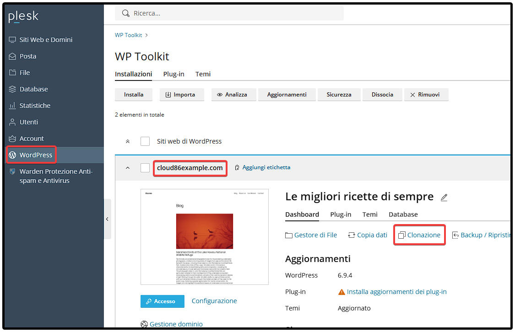Screen dimensions: 515x332
Task: Collapse the cloud86example.com row chevron
Action: [x=128, y=168]
